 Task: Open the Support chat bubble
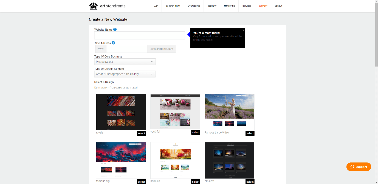[359, 166]
